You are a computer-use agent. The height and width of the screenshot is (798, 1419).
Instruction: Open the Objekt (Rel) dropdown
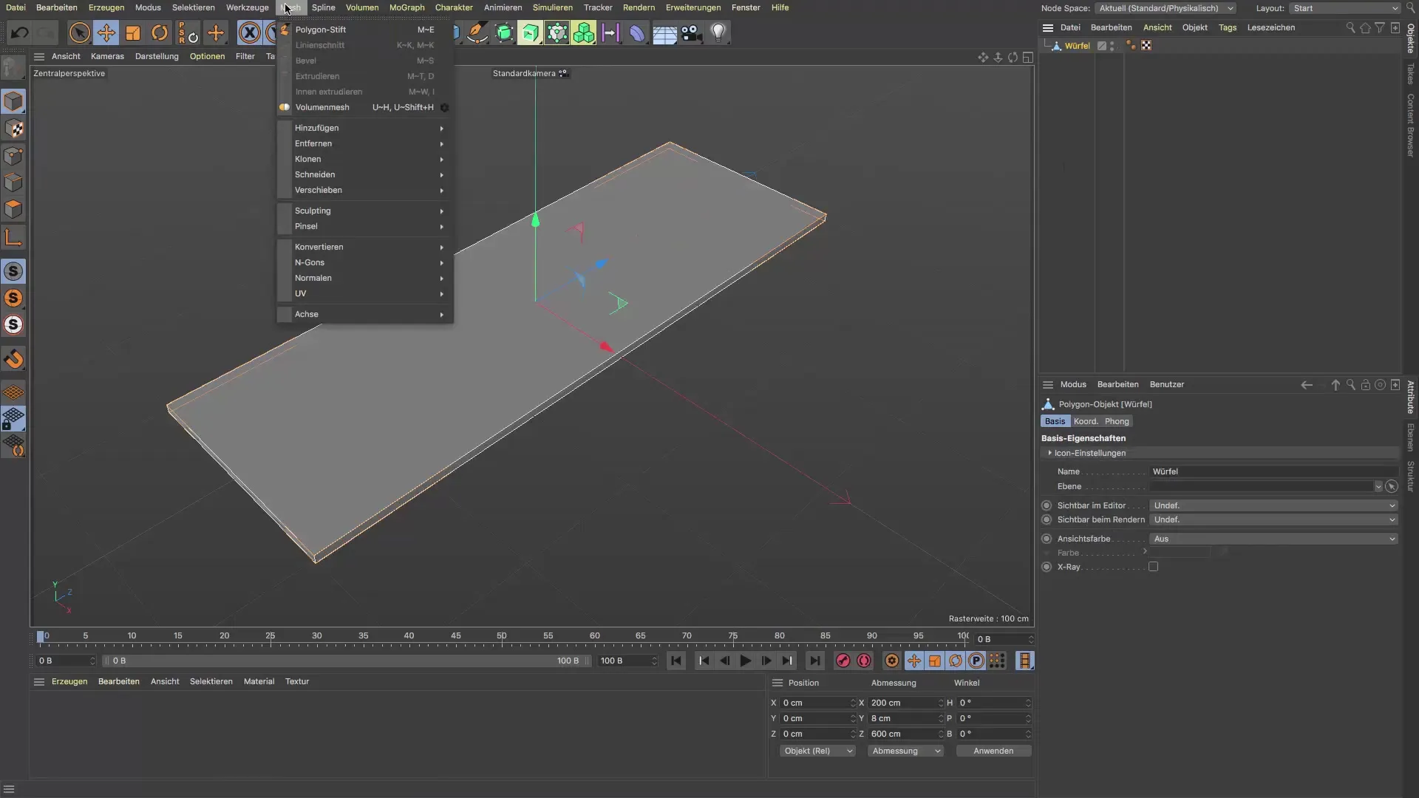pyautogui.click(x=817, y=751)
